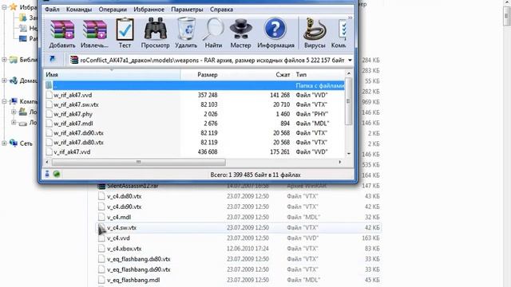Click the RAR archive icon in address bar
Viewport: 511px width, 287px height.
74,60
